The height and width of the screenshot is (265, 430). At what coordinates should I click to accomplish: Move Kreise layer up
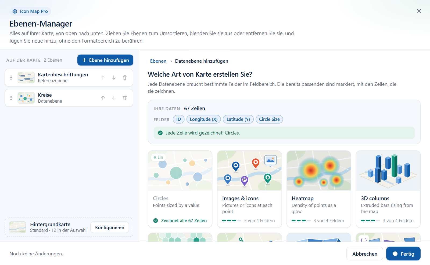click(x=103, y=98)
